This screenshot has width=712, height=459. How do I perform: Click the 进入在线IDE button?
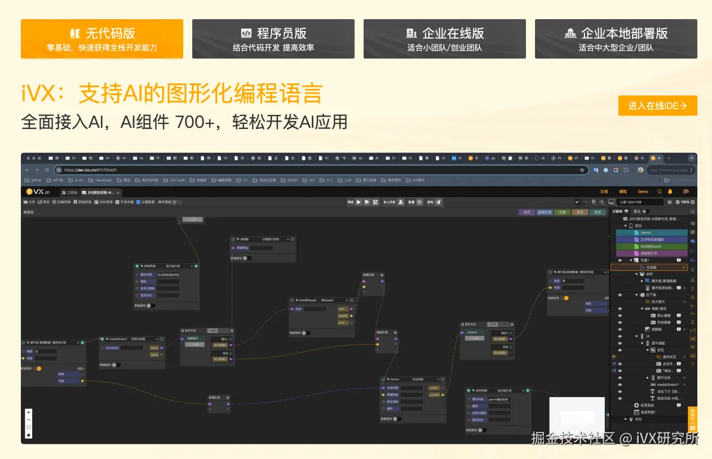pos(658,105)
